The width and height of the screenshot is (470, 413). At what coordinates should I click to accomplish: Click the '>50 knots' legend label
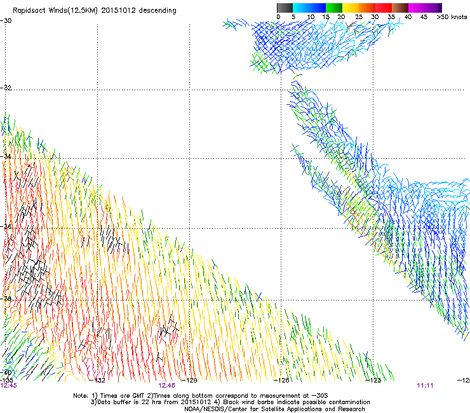[x=452, y=17]
